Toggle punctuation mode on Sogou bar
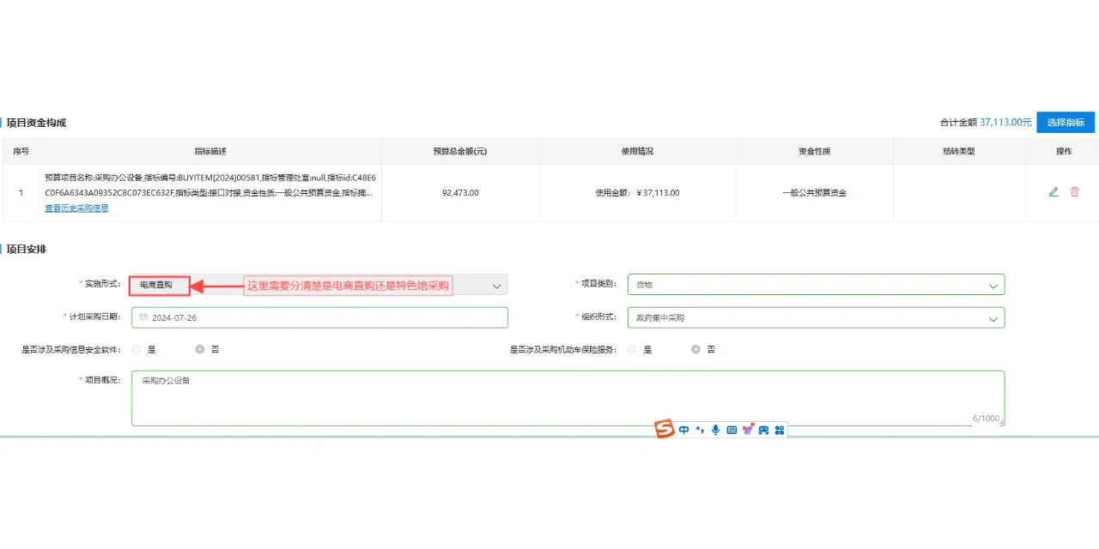Viewport: 1099px width, 549px height. click(x=701, y=430)
